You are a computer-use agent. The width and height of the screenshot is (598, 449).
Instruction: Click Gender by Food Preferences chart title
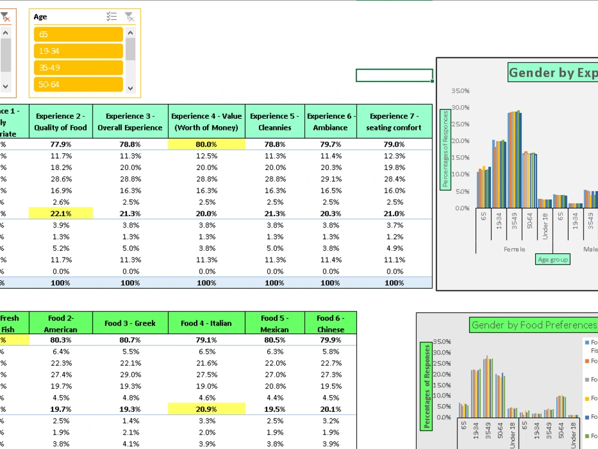533,325
